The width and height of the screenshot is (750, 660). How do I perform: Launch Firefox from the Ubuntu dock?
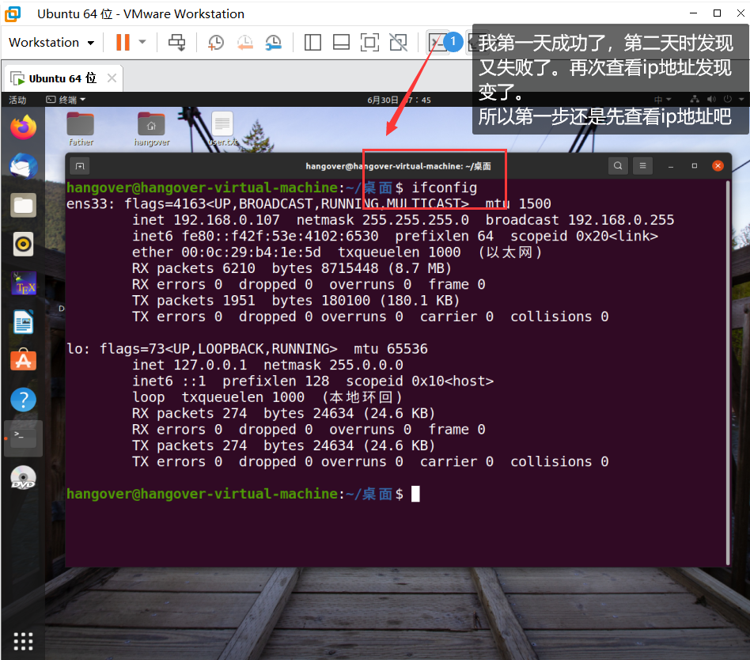pos(24,127)
